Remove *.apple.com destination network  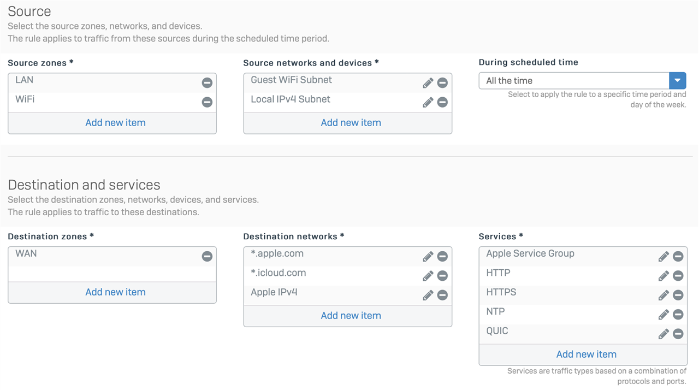(442, 256)
